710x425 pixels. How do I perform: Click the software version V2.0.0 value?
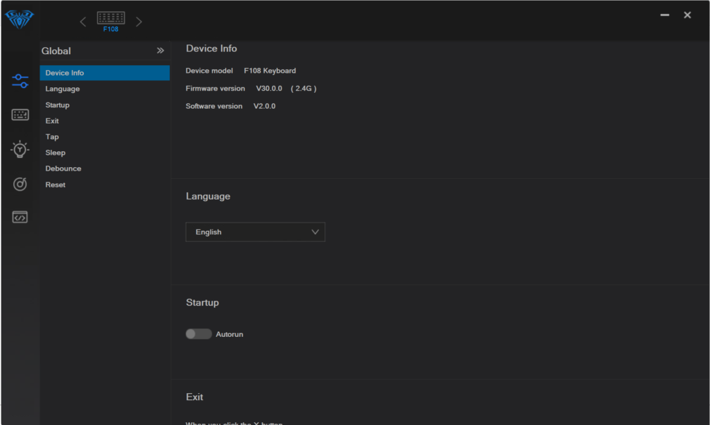[264, 106]
